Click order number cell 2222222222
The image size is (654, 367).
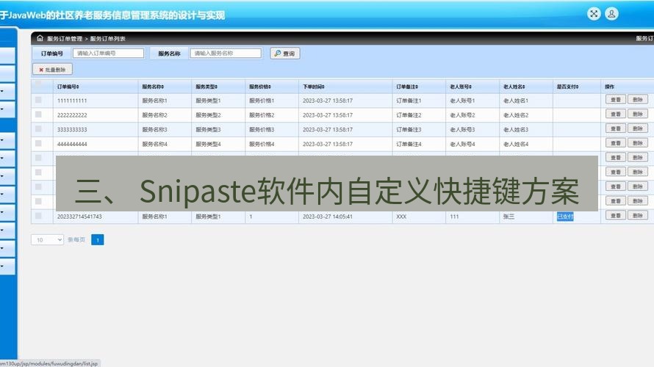(x=72, y=115)
